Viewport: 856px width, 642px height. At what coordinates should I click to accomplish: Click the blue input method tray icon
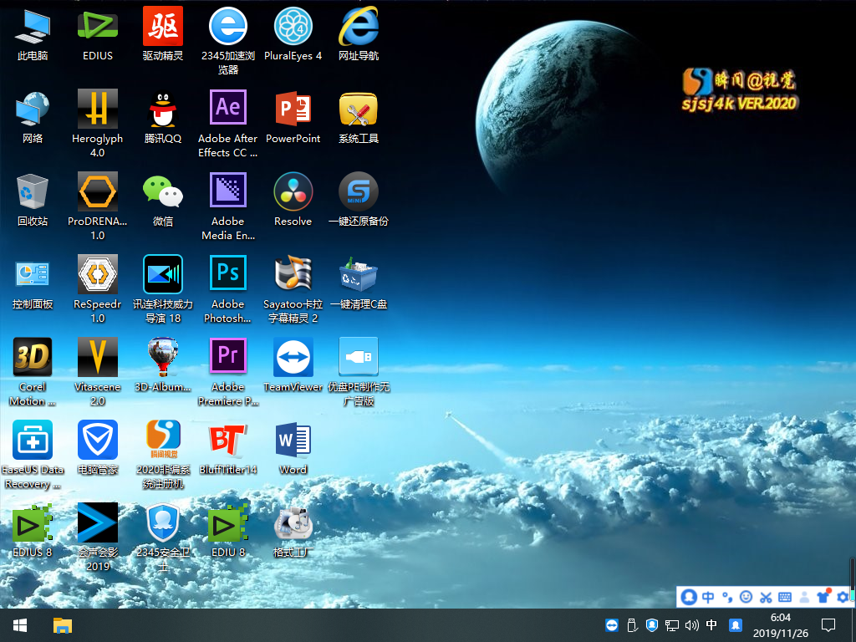(x=736, y=625)
